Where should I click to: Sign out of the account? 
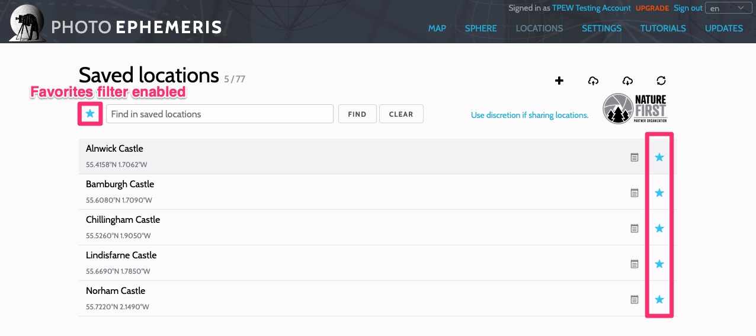[688, 8]
